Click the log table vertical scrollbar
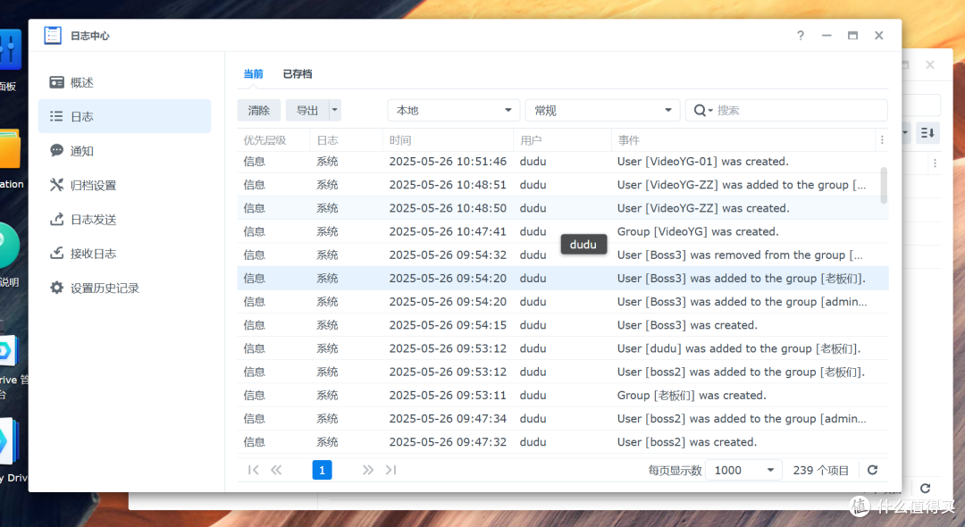The height and width of the screenshot is (527, 965). click(x=884, y=185)
